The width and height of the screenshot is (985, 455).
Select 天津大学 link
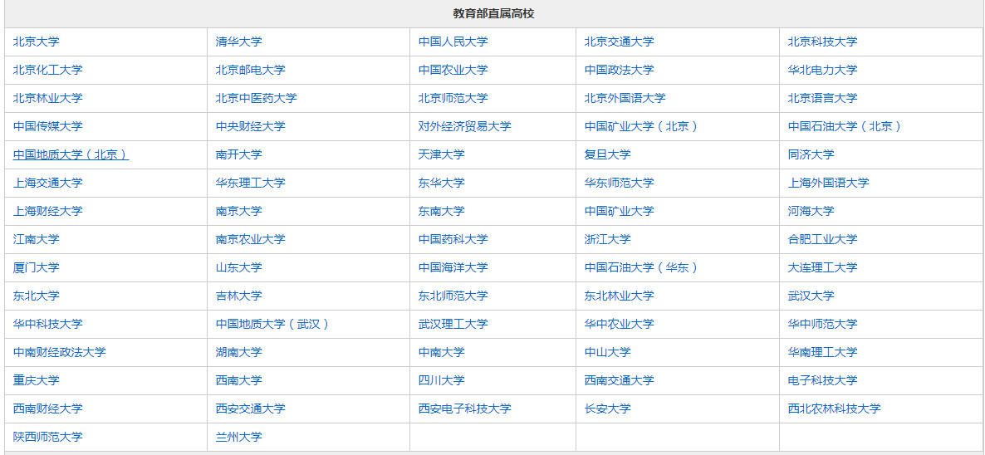442,155
